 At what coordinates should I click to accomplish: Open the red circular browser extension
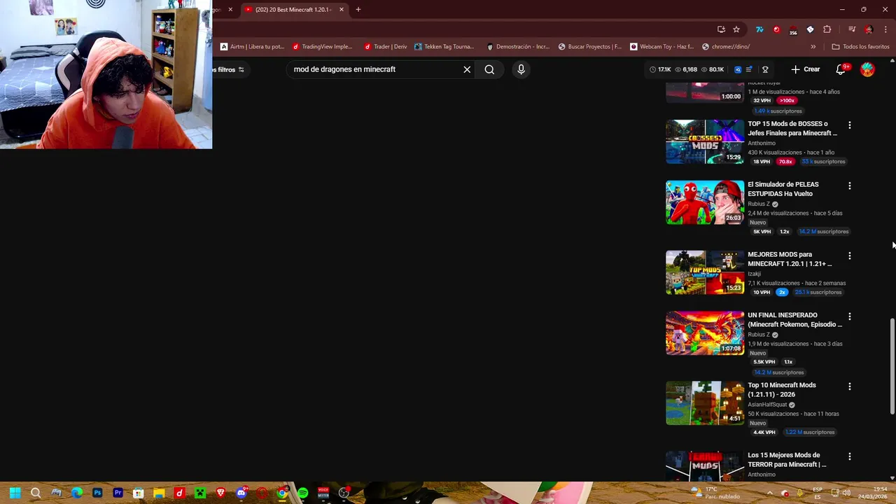coord(776,29)
